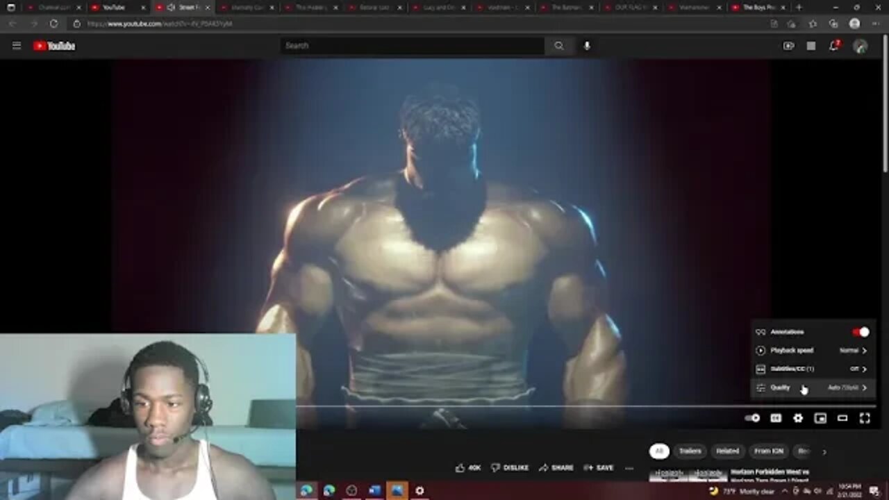Switch to miniplayer mode
Image resolution: width=889 pixels, height=500 pixels.
coord(820,418)
